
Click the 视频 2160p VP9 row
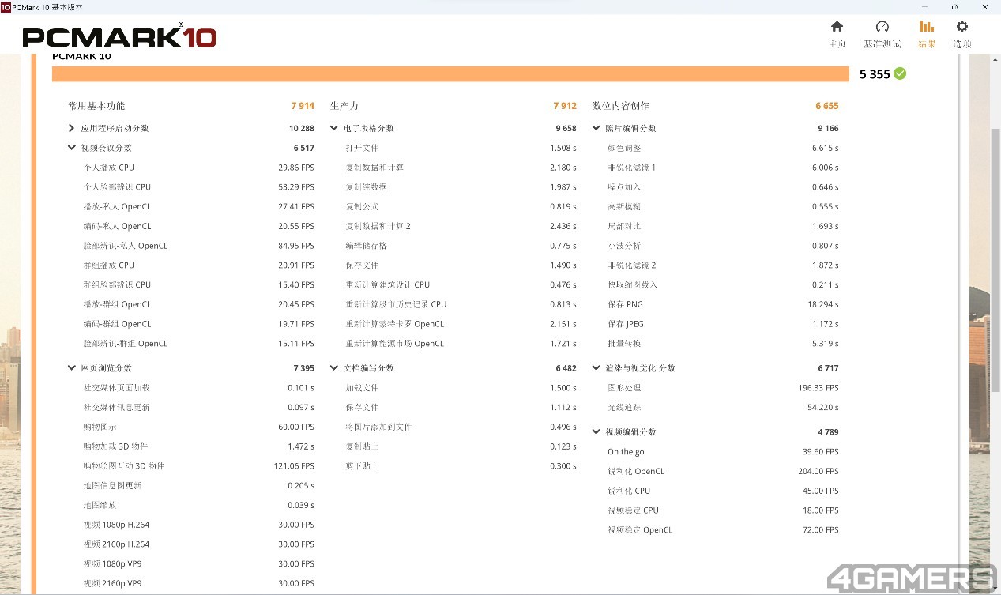pyautogui.click(x=199, y=583)
